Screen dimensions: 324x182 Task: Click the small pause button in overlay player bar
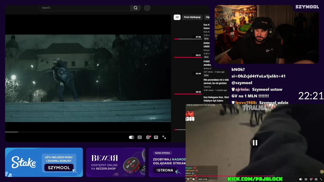click(188, 179)
